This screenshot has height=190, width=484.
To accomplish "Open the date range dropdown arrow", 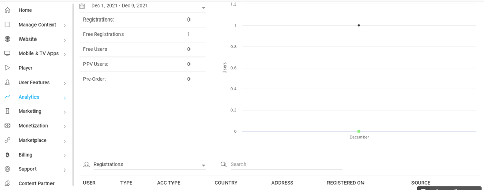I will pyautogui.click(x=204, y=7).
